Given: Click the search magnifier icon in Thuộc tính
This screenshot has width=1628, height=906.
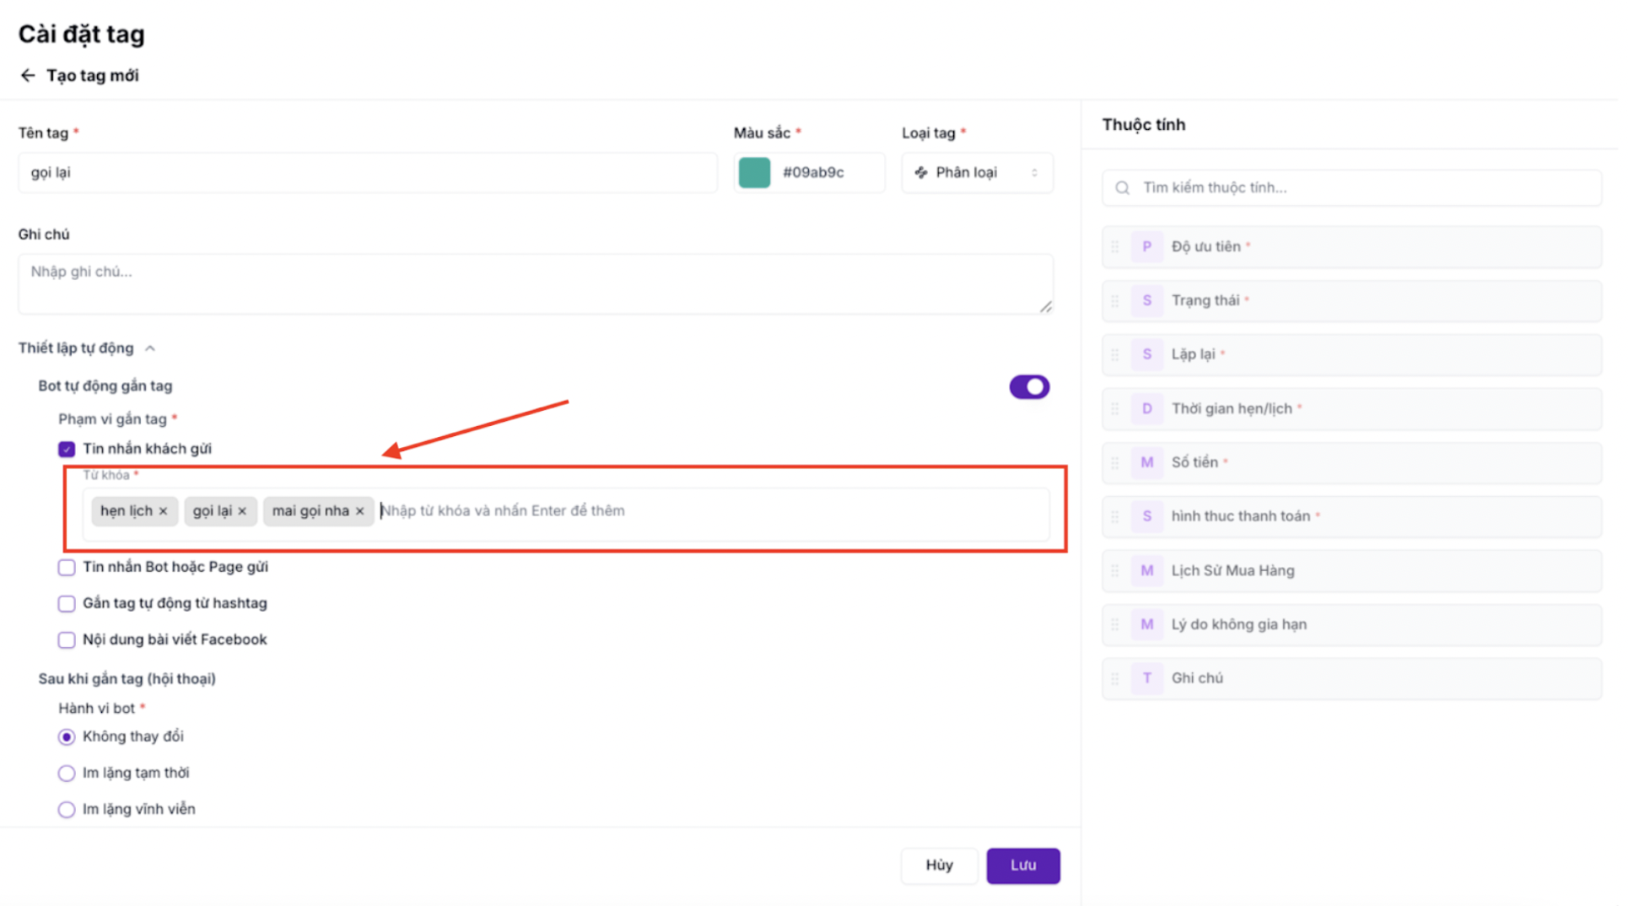Looking at the screenshot, I should (x=1123, y=188).
